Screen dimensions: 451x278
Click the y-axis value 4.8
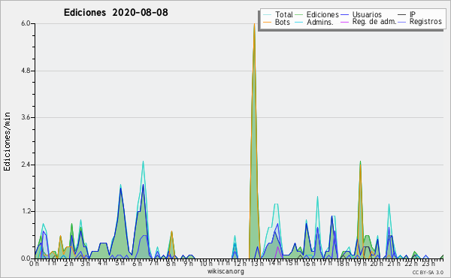[x=26, y=71]
